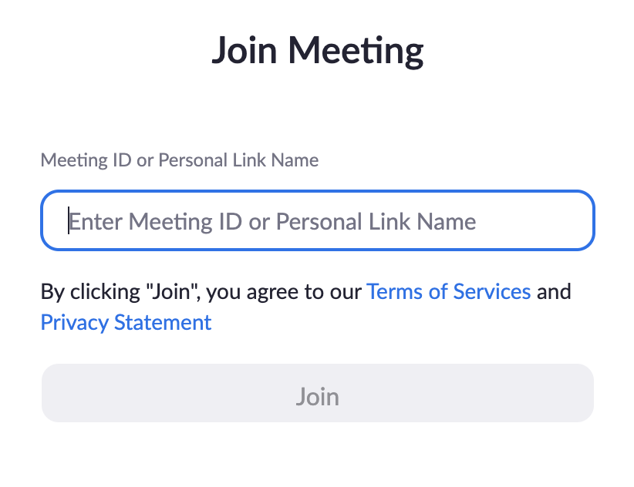Click "you agree to our" text
The width and height of the screenshot is (634, 487).
pos(284,292)
